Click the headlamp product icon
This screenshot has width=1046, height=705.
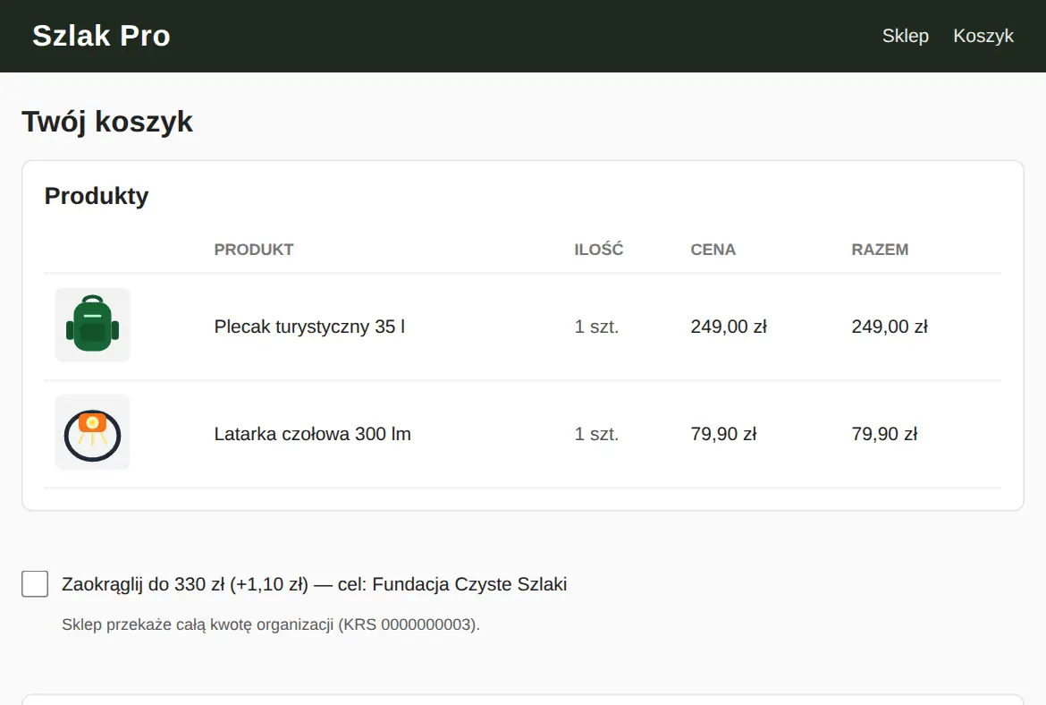pyautogui.click(x=92, y=432)
